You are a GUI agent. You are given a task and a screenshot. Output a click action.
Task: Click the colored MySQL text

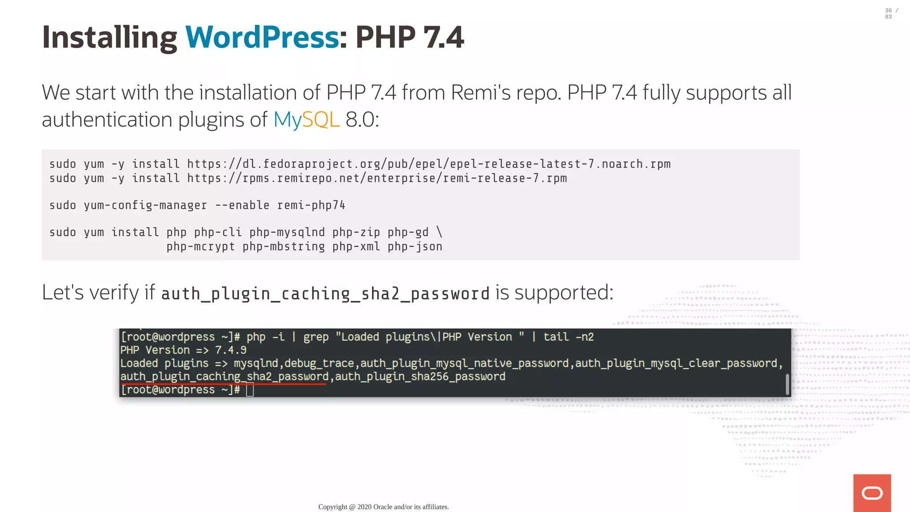coord(306,120)
